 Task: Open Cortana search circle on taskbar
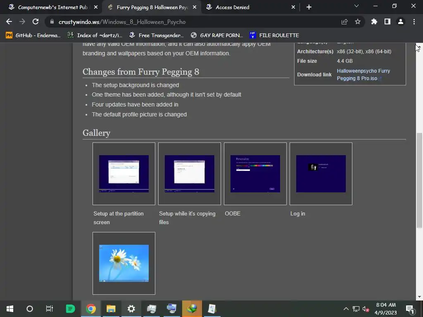tap(30, 309)
